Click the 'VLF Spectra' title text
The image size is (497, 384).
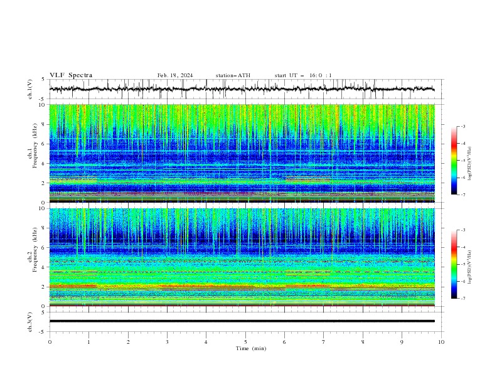71,75
